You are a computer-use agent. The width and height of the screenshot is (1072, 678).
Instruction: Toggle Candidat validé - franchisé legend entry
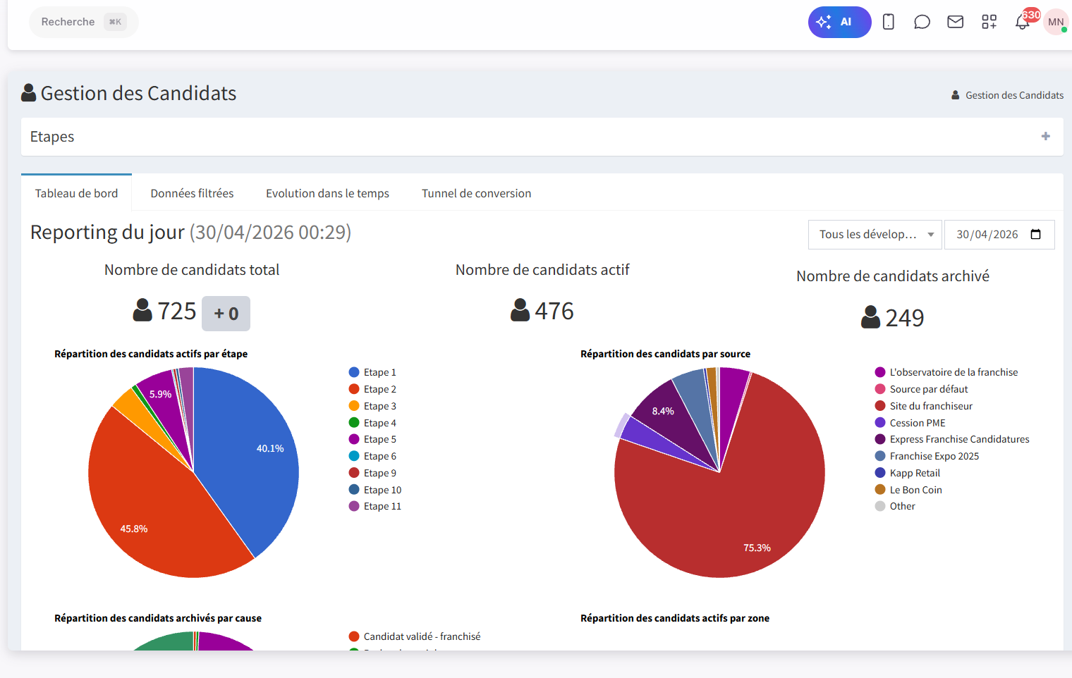pos(415,636)
